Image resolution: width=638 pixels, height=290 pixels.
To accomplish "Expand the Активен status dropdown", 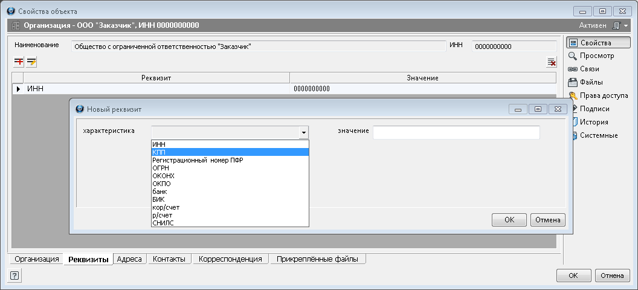I will [x=617, y=25].
